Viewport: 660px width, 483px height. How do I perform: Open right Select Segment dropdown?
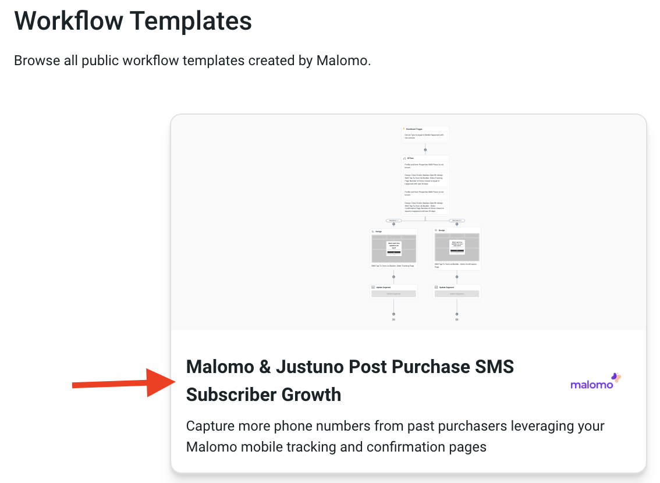(x=457, y=294)
